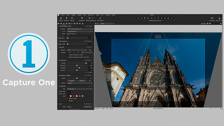Click the Crear LCC button
Image resolution: width=224 pixels, height=126 pixels.
click(88, 107)
